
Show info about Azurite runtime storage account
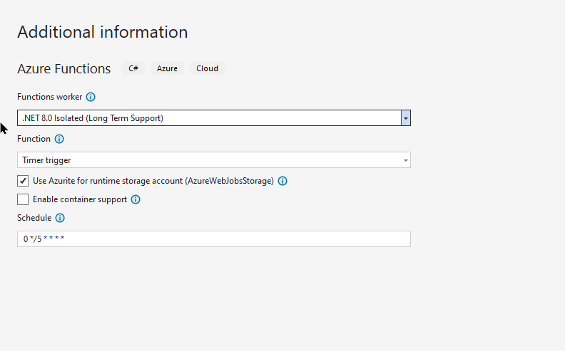(x=282, y=182)
